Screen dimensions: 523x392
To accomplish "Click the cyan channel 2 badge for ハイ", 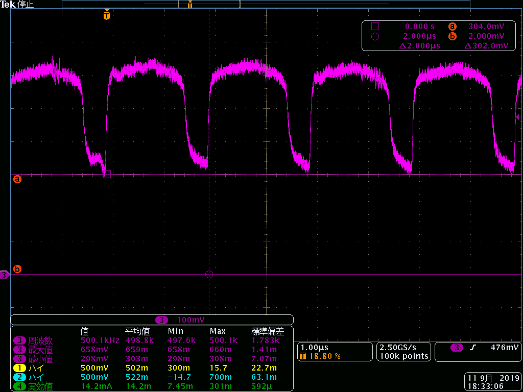I will click(20, 377).
